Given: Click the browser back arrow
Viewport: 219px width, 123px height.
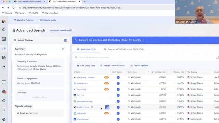Looking at the screenshot, I should pos(3,8).
